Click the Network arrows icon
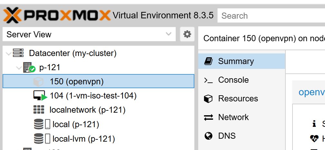The height and width of the screenshot is (150, 325). (x=208, y=117)
